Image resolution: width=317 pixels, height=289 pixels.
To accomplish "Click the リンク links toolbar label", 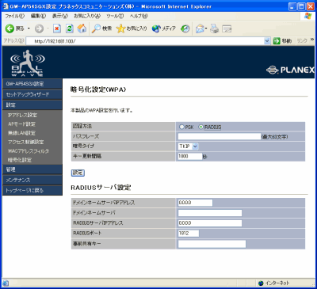I will point(302,41).
